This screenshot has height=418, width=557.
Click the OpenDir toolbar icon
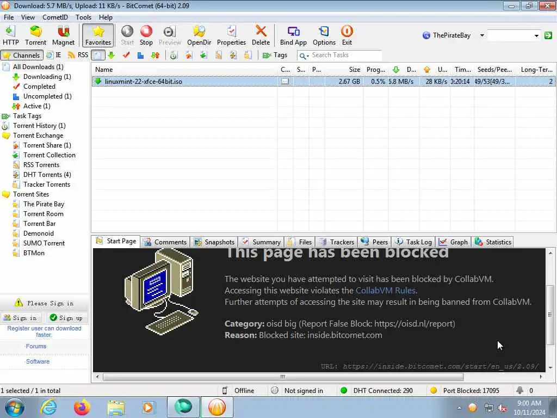(199, 35)
